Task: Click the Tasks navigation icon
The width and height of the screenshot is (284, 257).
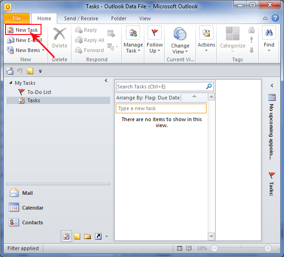Action: [66, 236]
